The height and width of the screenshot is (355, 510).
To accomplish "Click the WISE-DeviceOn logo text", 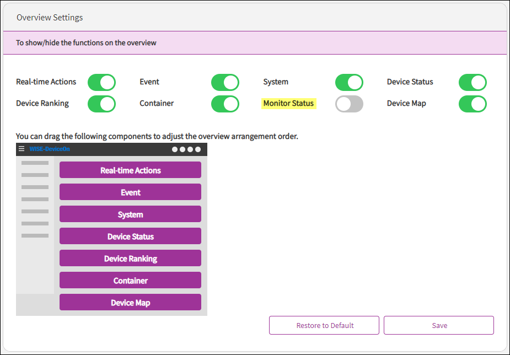I will pyautogui.click(x=50, y=149).
